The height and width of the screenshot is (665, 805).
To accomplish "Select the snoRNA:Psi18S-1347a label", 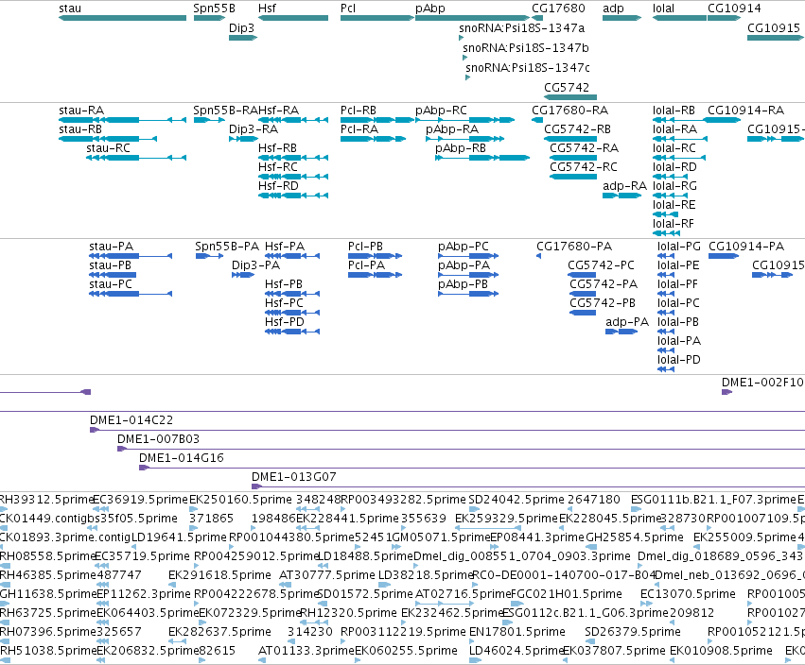I will [521, 27].
